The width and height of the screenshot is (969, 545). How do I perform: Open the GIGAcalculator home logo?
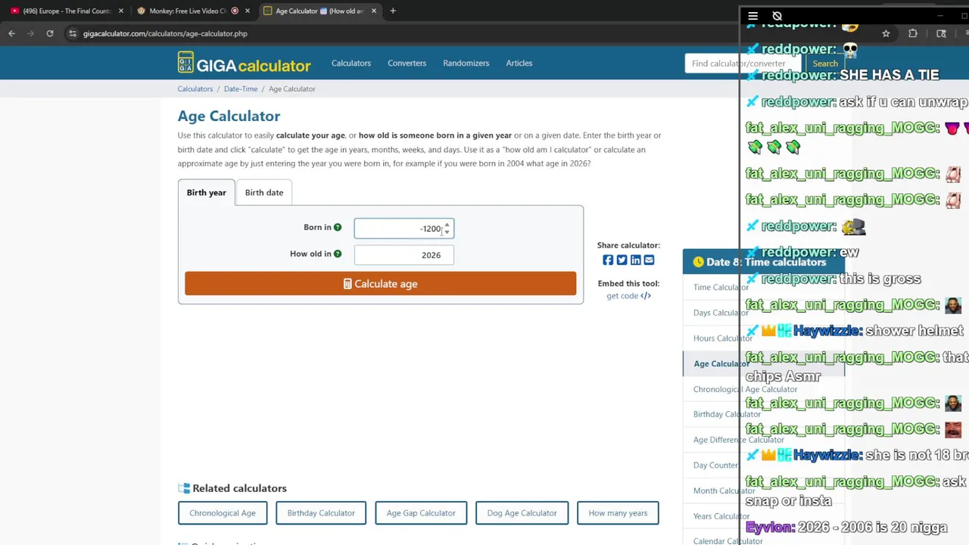(x=244, y=64)
